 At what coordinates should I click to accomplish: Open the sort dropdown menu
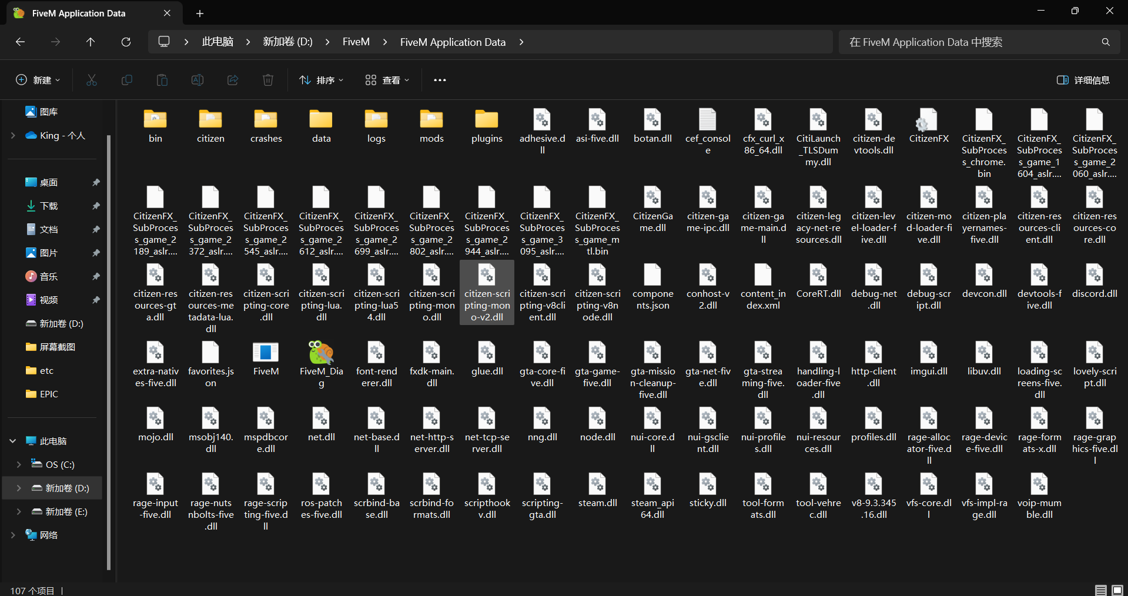pyautogui.click(x=322, y=80)
